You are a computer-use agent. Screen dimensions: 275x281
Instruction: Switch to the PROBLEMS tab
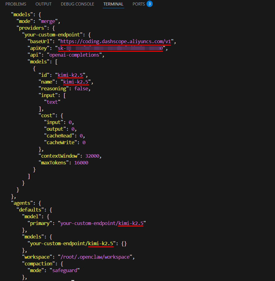(16, 4)
